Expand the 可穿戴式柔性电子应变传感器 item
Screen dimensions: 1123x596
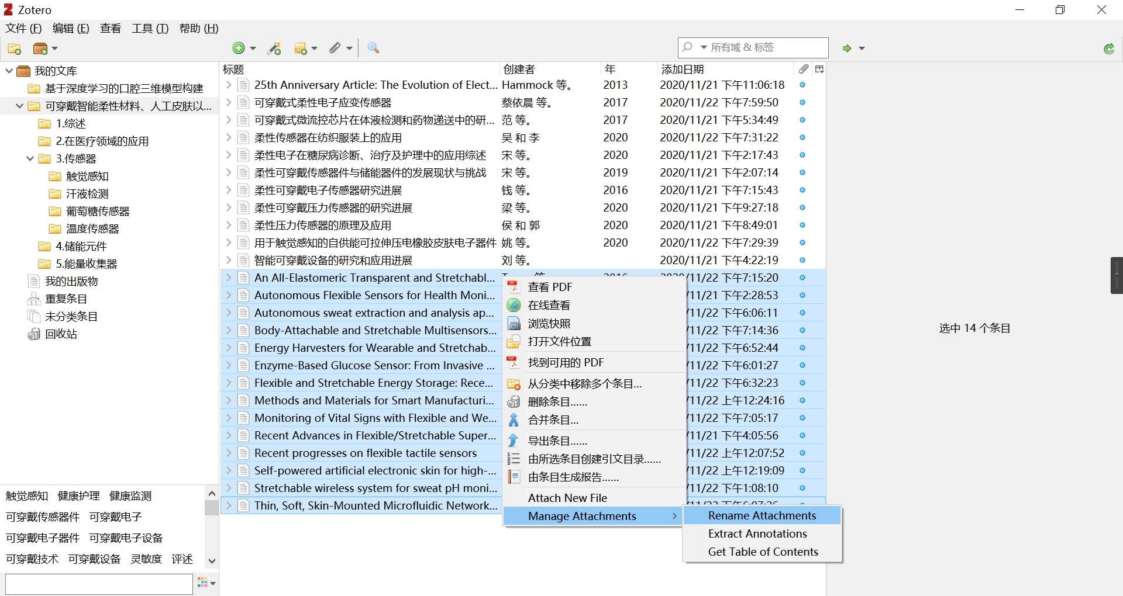pyautogui.click(x=229, y=102)
